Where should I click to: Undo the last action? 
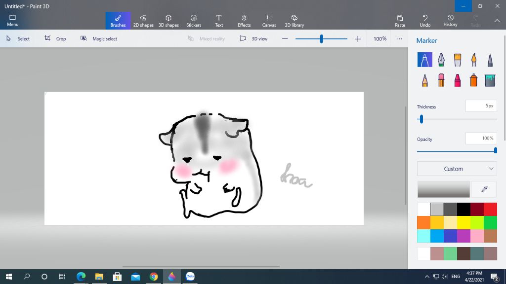[425, 21]
